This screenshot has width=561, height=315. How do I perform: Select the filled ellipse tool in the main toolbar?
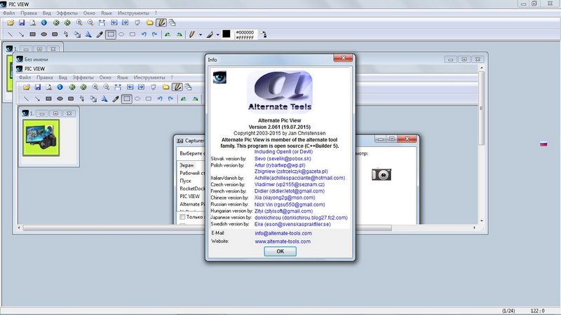coord(43,34)
